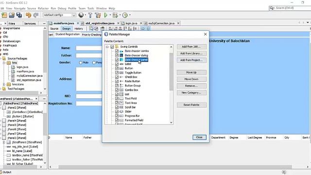Toggle the Swing Controls category checkbox
Image resolution: width=311 pixels, height=175 pixels.
[112, 47]
